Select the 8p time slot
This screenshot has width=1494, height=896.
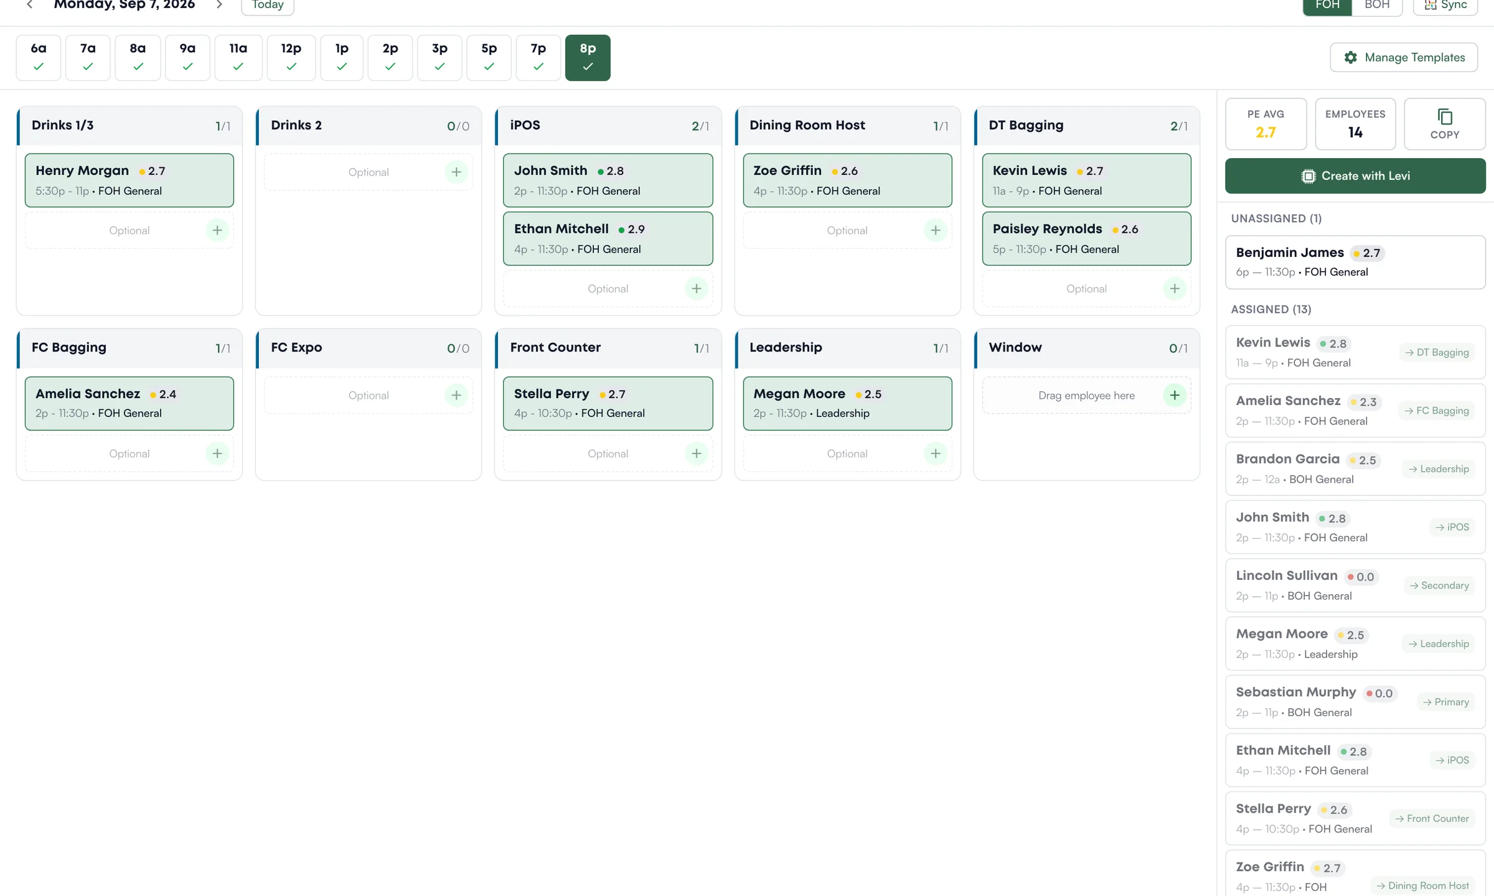click(588, 57)
